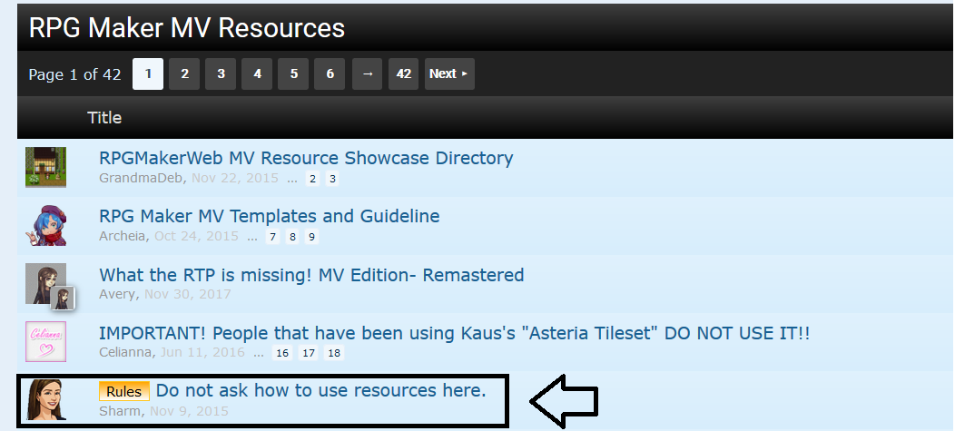Go to page 3 of Showcase Directory thread

pyautogui.click(x=332, y=179)
